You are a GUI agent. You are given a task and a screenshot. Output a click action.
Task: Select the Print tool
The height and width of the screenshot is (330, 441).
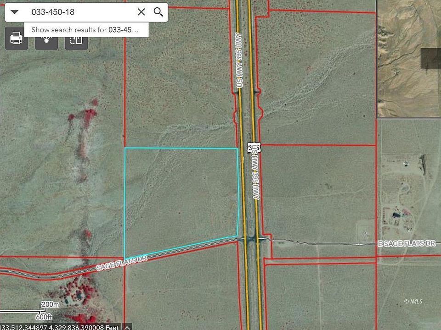click(x=16, y=38)
